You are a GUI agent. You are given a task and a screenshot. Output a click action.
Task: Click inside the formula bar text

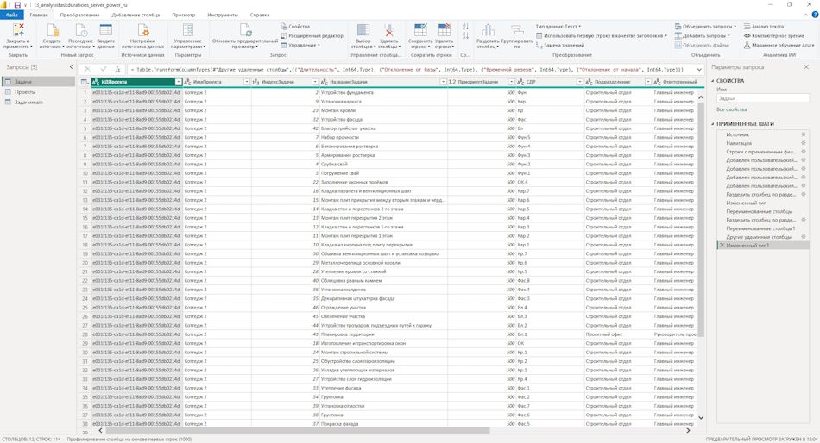pos(409,69)
